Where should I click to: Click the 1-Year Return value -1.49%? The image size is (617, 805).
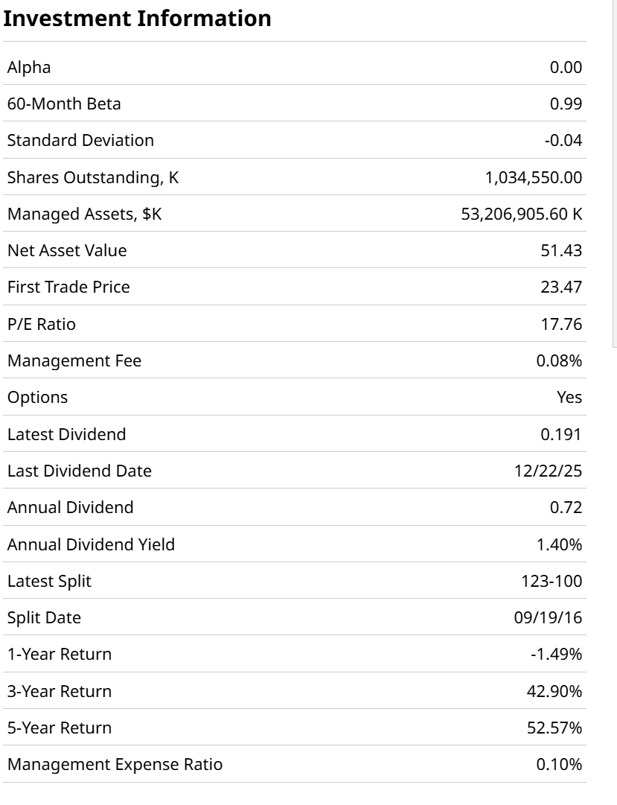click(555, 655)
